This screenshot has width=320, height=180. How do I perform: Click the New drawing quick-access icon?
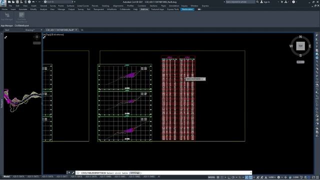(x=9, y=2)
